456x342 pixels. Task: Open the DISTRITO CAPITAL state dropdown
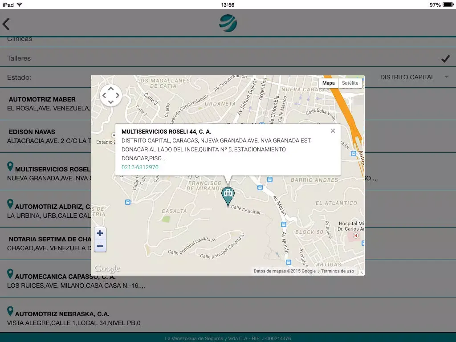[x=414, y=77]
